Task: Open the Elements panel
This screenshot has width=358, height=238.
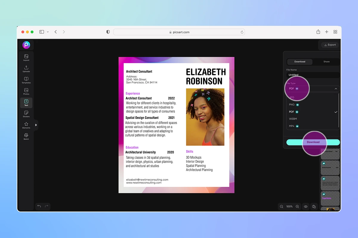Action: click(26, 125)
